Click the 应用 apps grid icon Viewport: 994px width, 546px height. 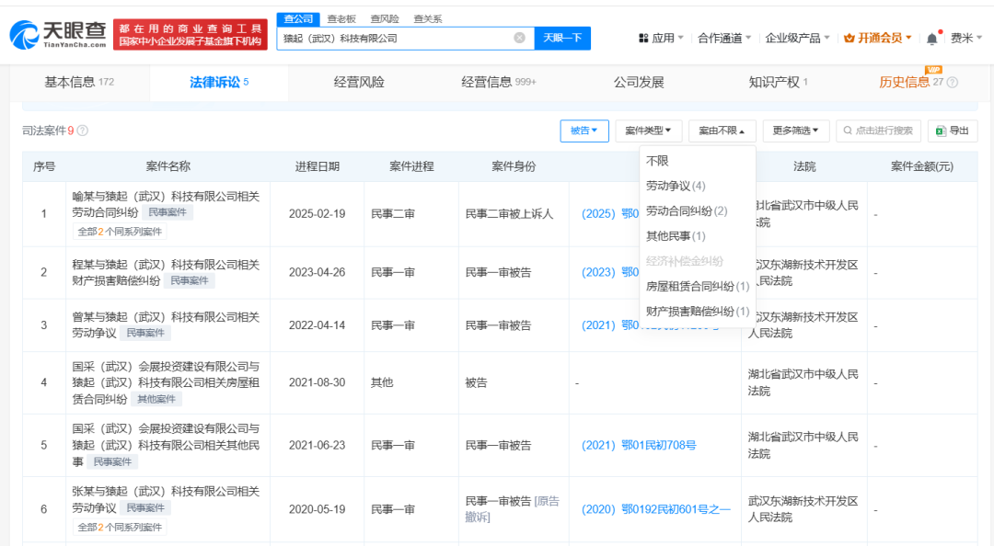(x=643, y=39)
